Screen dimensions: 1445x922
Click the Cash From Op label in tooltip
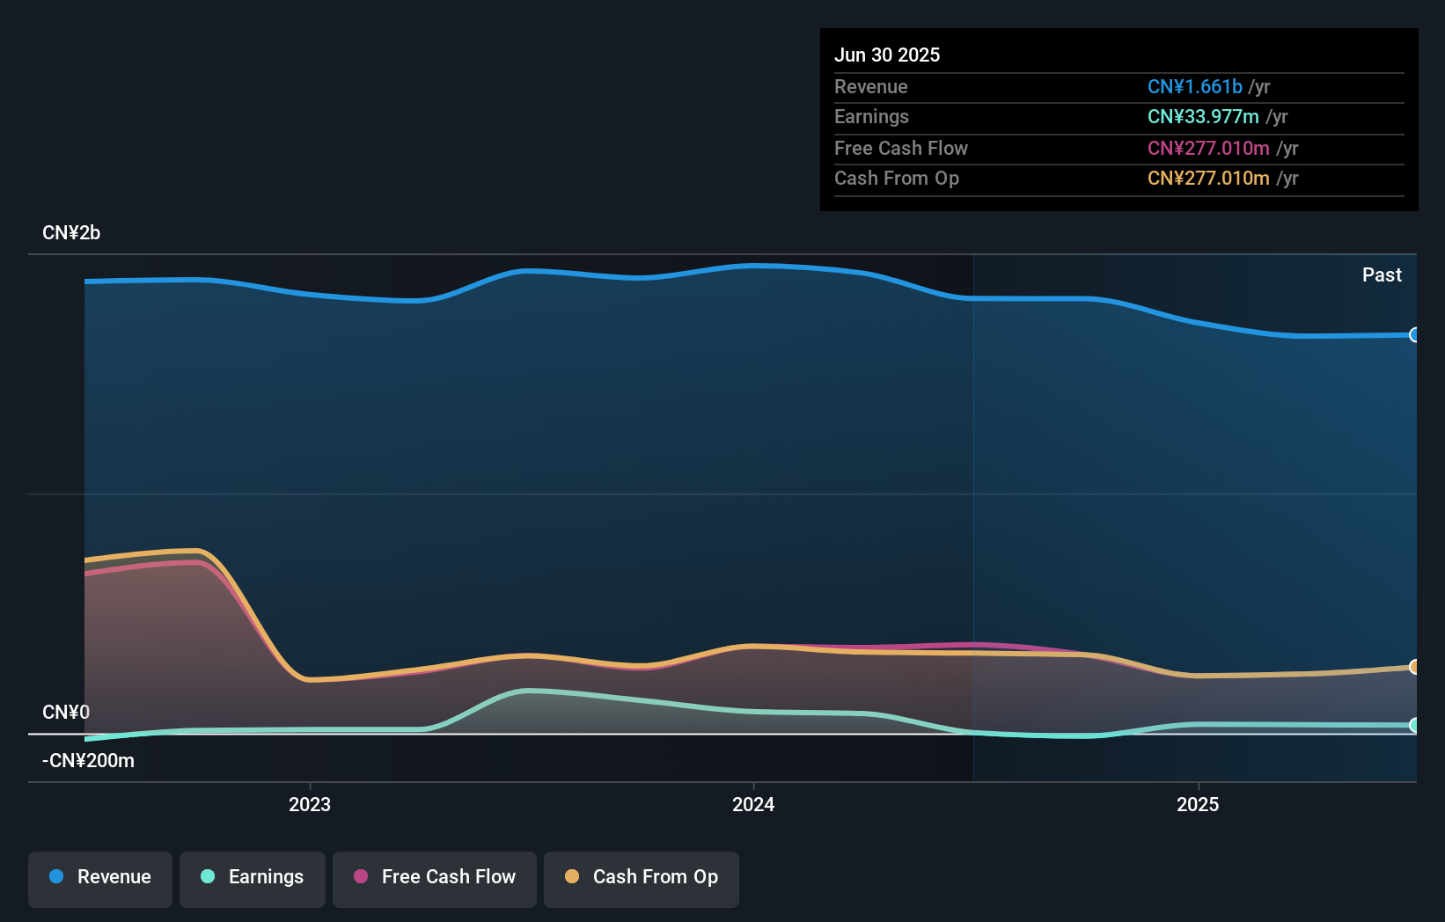897,178
